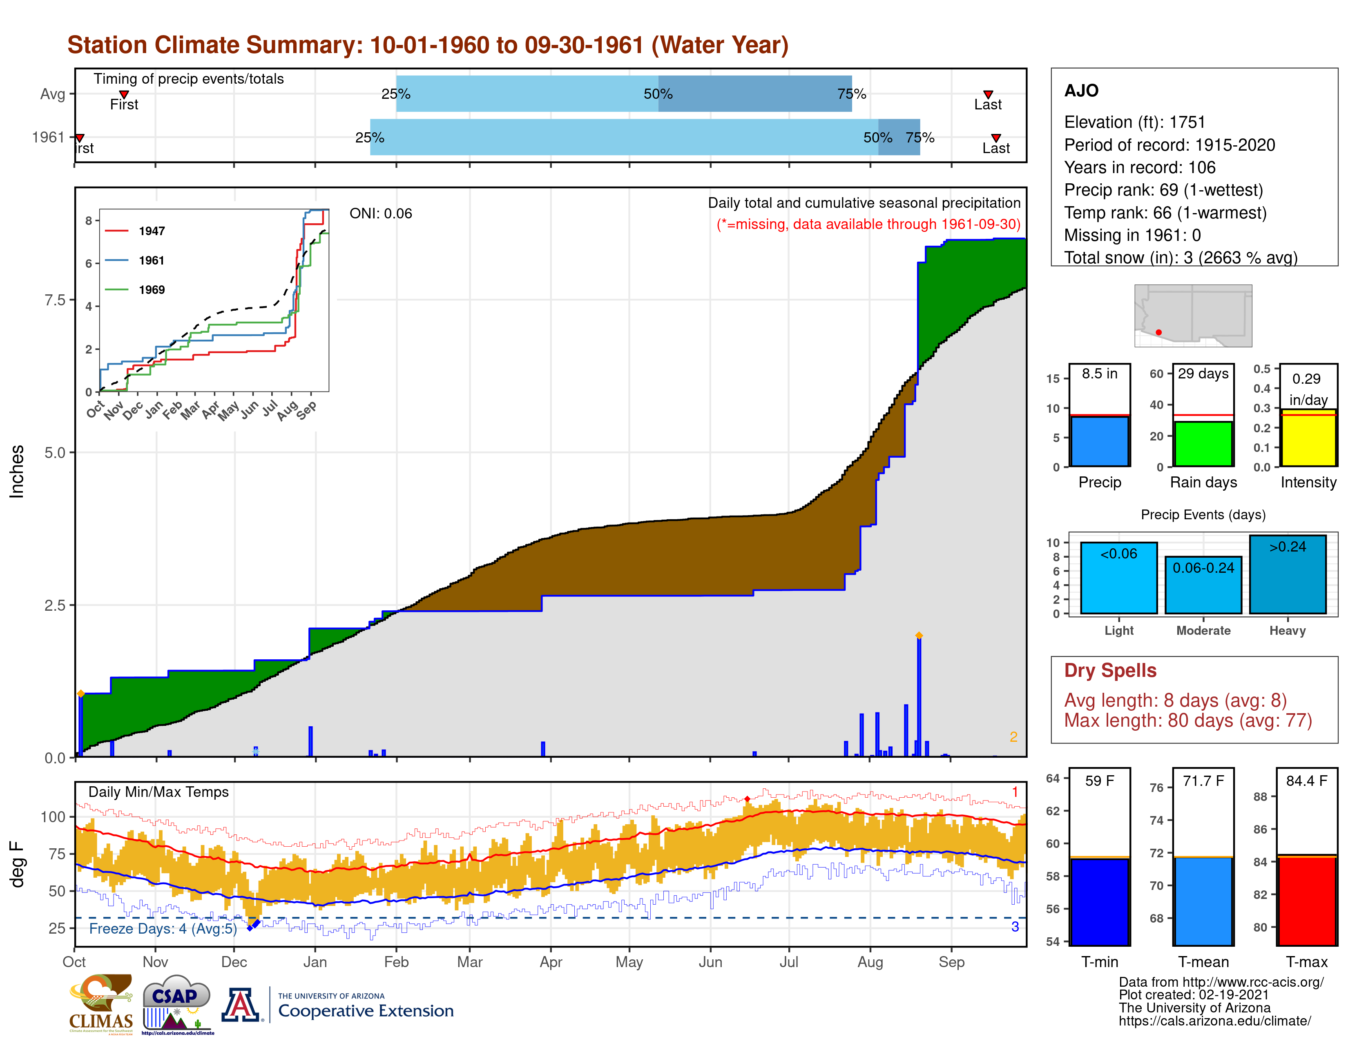
Task: Click the orange diamond at early October precipitation
Action: [81, 693]
